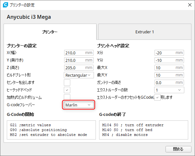Click the 'M140 S0 ; turn off bed' line

tap(127, 130)
